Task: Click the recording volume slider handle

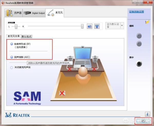Action: (82, 26)
